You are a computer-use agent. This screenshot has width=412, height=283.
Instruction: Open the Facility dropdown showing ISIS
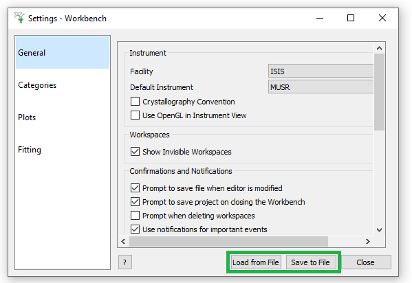tap(321, 71)
